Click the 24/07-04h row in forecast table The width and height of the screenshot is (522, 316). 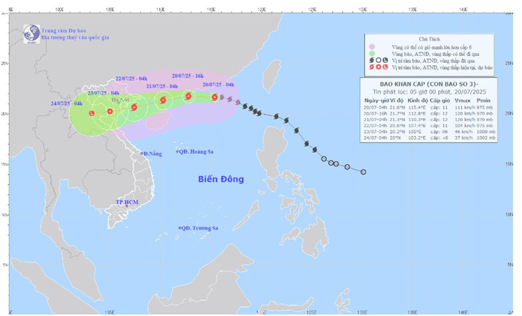click(428, 137)
